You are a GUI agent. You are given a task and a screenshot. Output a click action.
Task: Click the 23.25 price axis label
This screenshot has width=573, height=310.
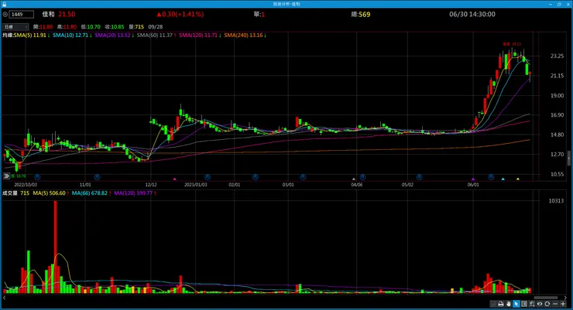[x=557, y=56]
